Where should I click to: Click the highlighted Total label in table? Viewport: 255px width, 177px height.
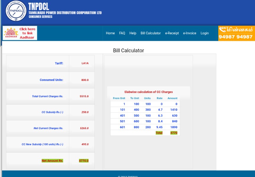159,133
